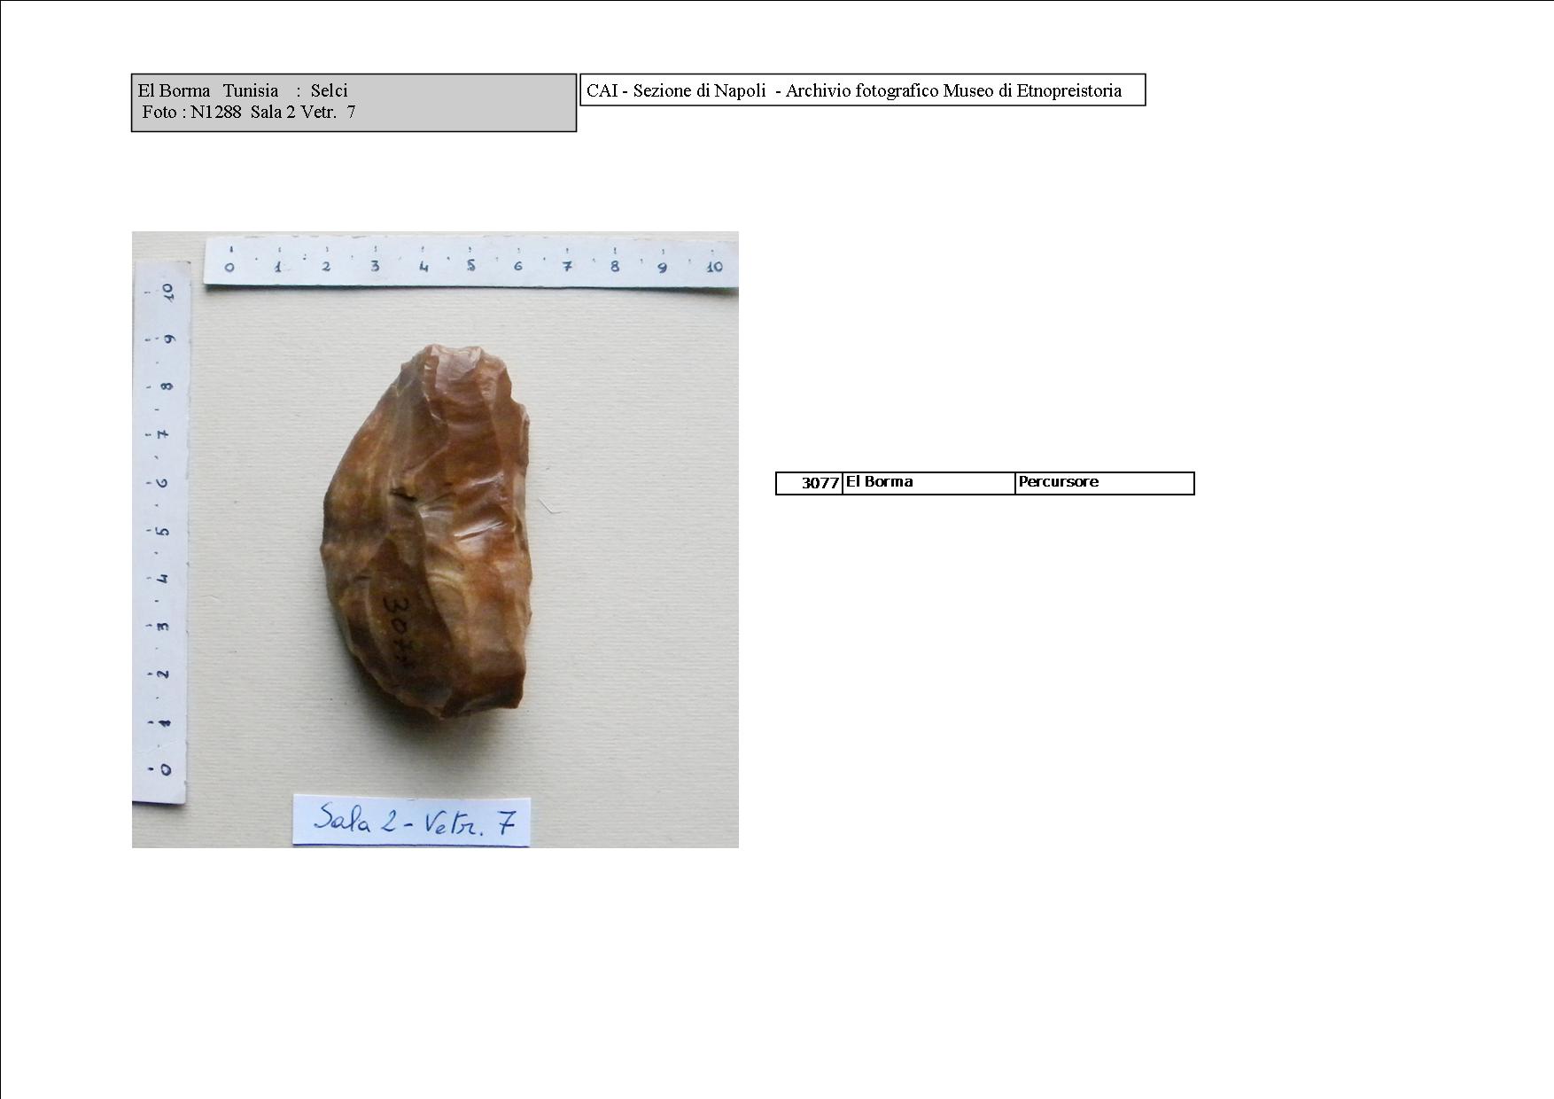Click the flint artifact photograph
This screenshot has height=1099, width=1554.
point(435,540)
